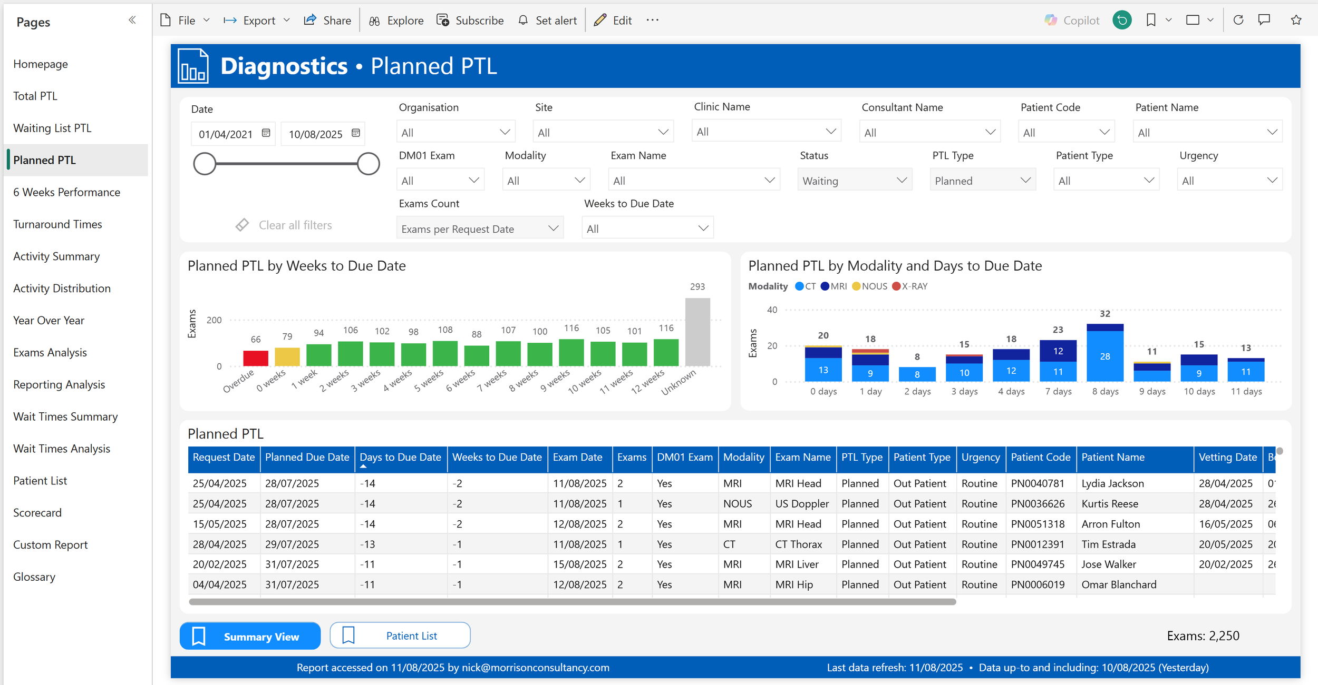Viewport: 1318px width, 685px height.
Task: Click the refresh visuals icon
Action: [1238, 20]
